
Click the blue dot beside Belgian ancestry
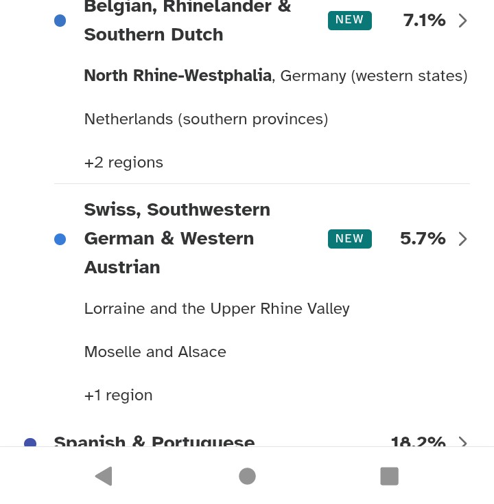click(60, 21)
